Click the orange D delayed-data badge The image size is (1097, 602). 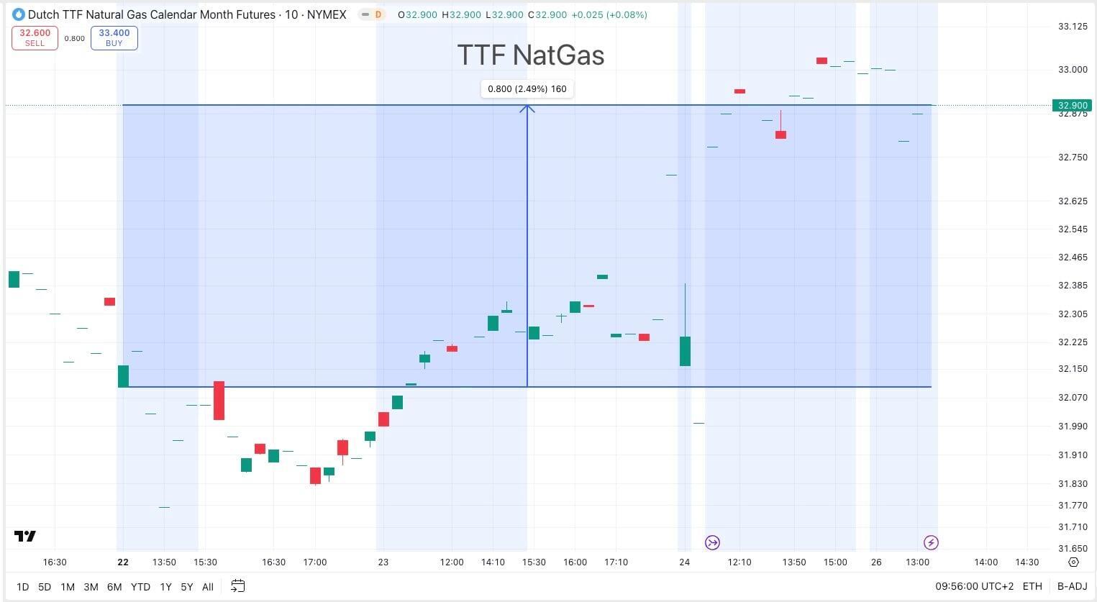coord(378,14)
